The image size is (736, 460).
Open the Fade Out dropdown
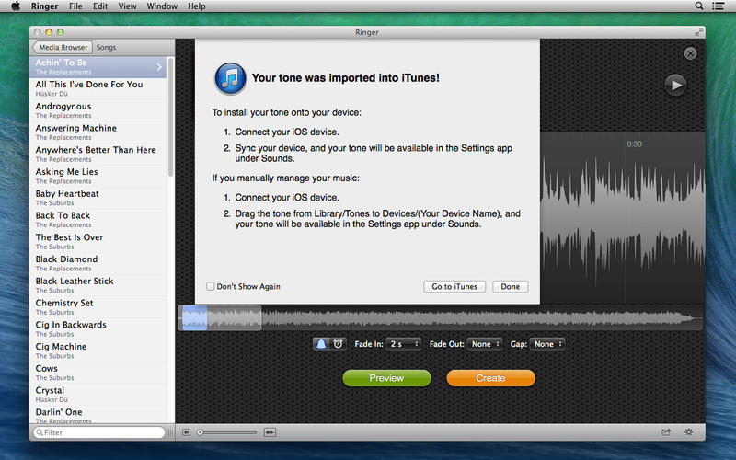(x=485, y=344)
